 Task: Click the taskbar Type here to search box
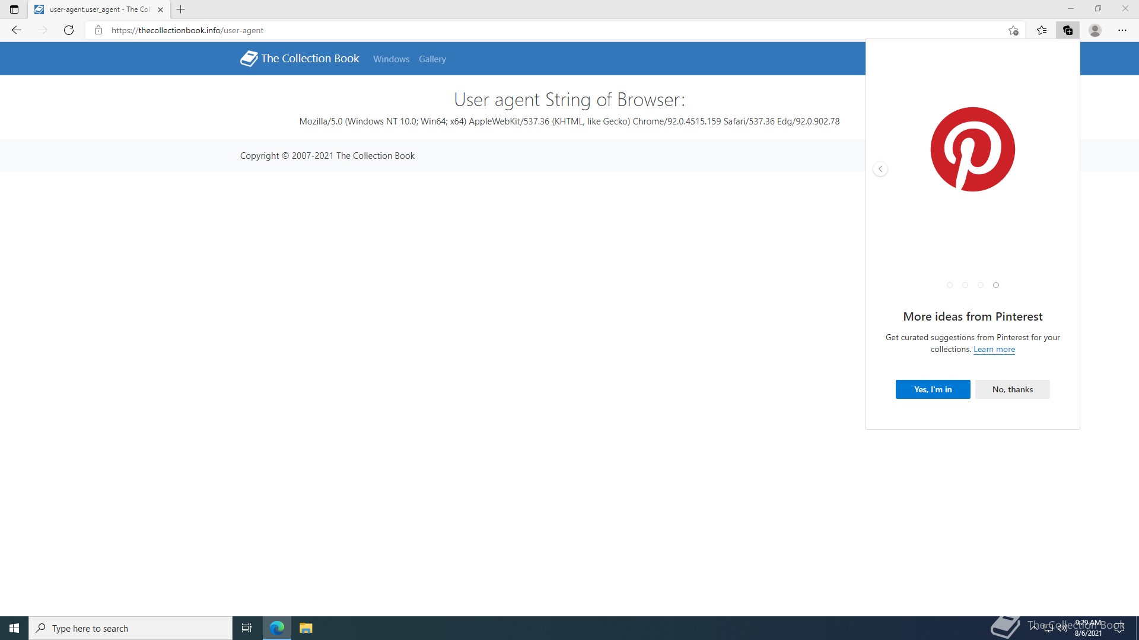131,628
